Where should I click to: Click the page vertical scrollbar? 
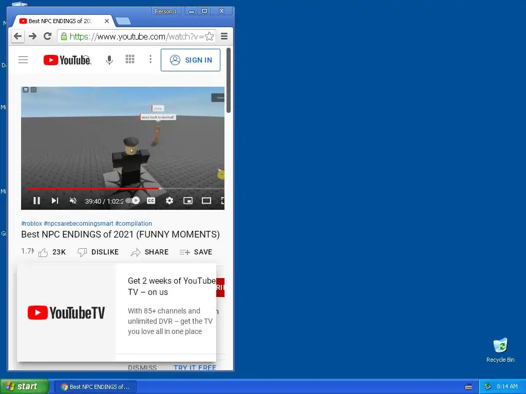pyautogui.click(x=229, y=81)
